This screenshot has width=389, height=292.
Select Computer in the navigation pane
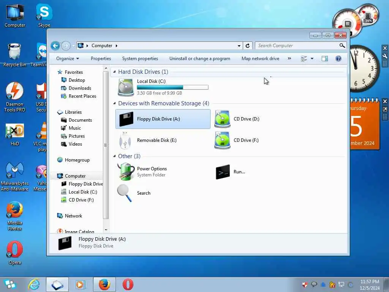coord(75,176)
